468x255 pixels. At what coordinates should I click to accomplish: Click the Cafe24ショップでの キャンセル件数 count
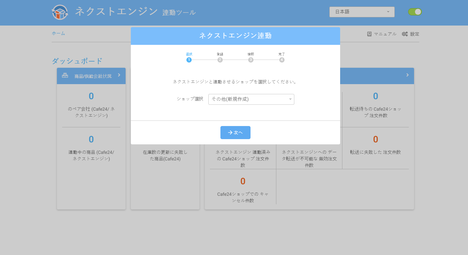click(243, 181)
